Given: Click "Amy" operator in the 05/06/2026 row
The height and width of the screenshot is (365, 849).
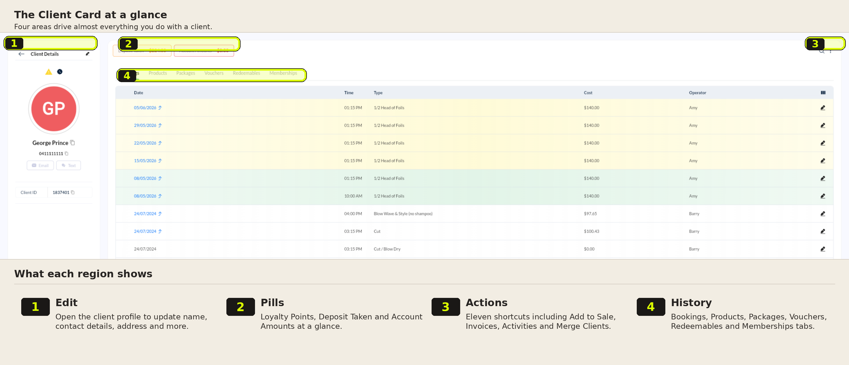Looking at the screenshot, I should click(693, 108).
